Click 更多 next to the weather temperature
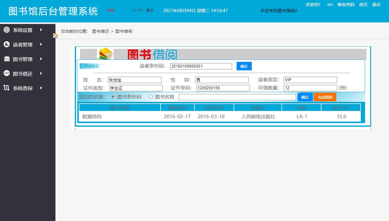This screenshot has height=221, width=389. tap(150, 10)
